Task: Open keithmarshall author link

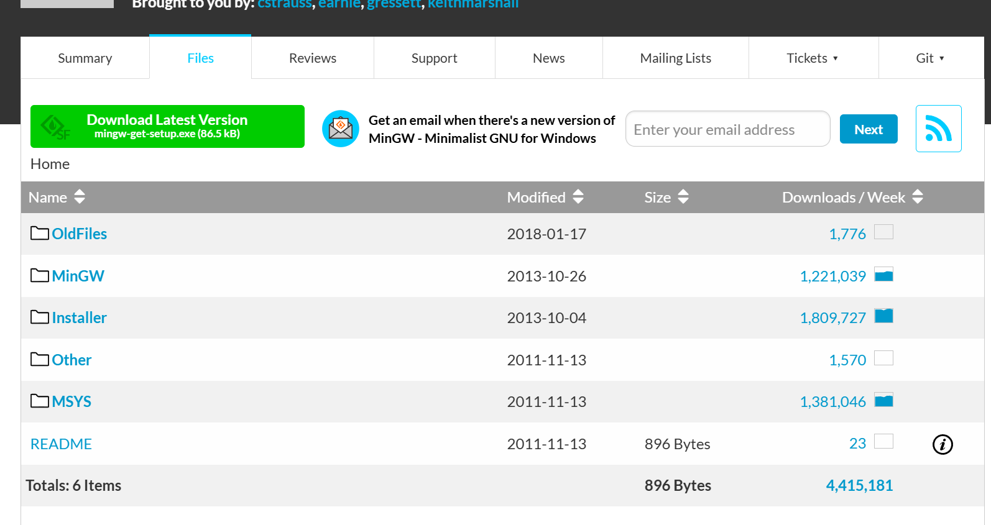Action: click(x=472, y=4)
